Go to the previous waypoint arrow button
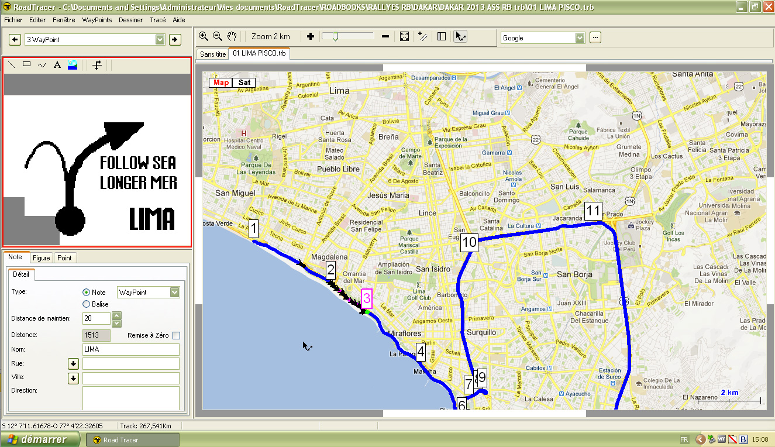The image size is (775, 447). 16,40
